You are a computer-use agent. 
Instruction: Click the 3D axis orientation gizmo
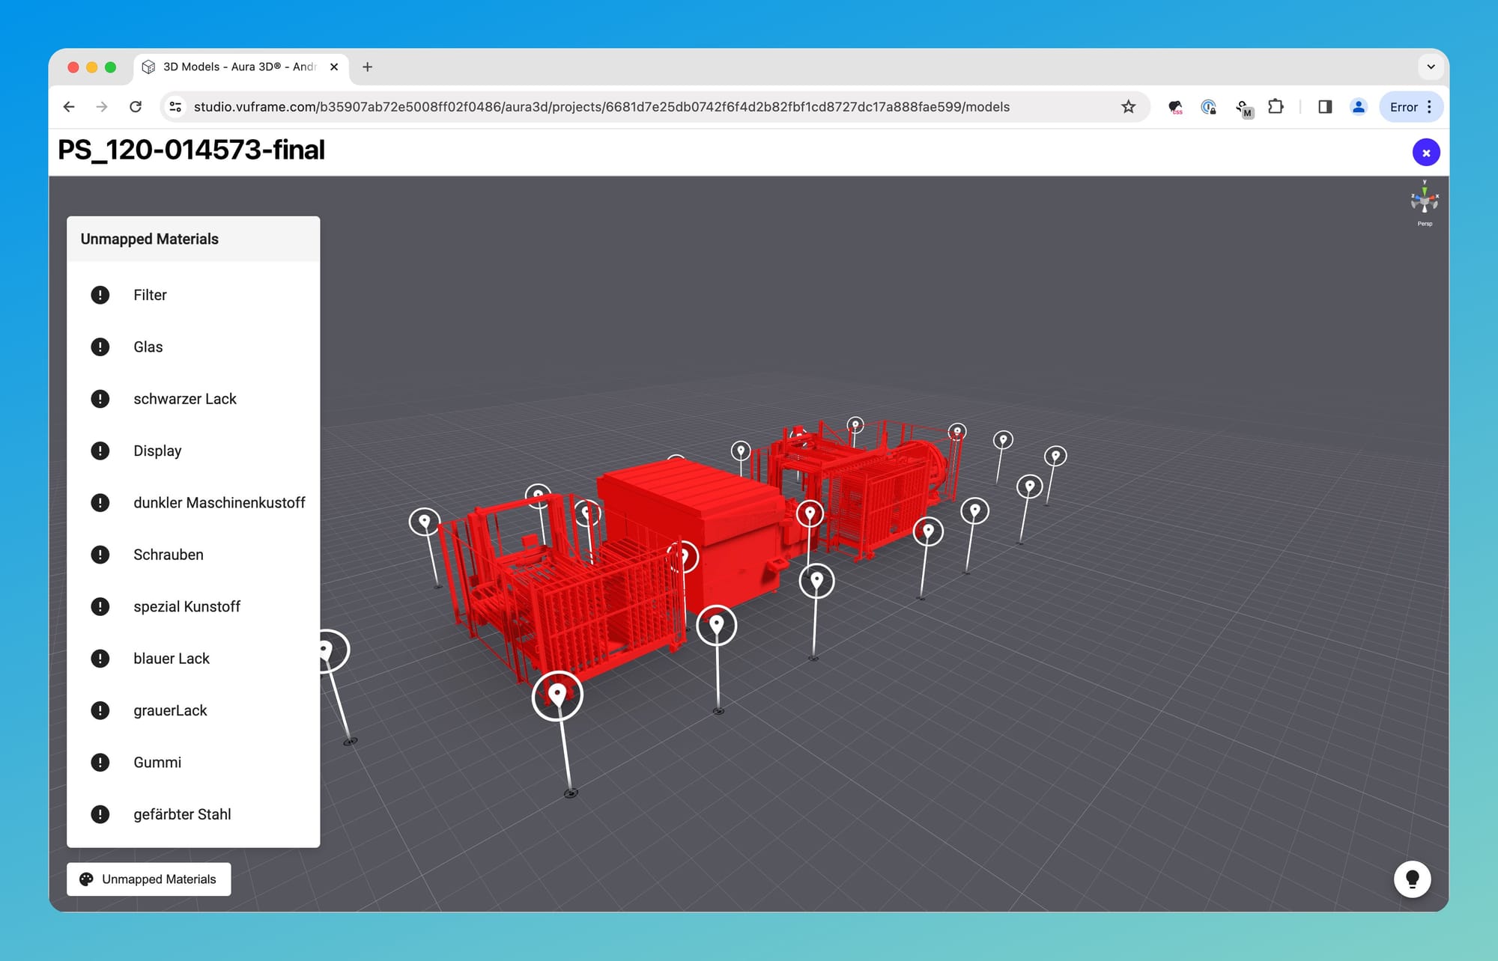point(1425,199)
